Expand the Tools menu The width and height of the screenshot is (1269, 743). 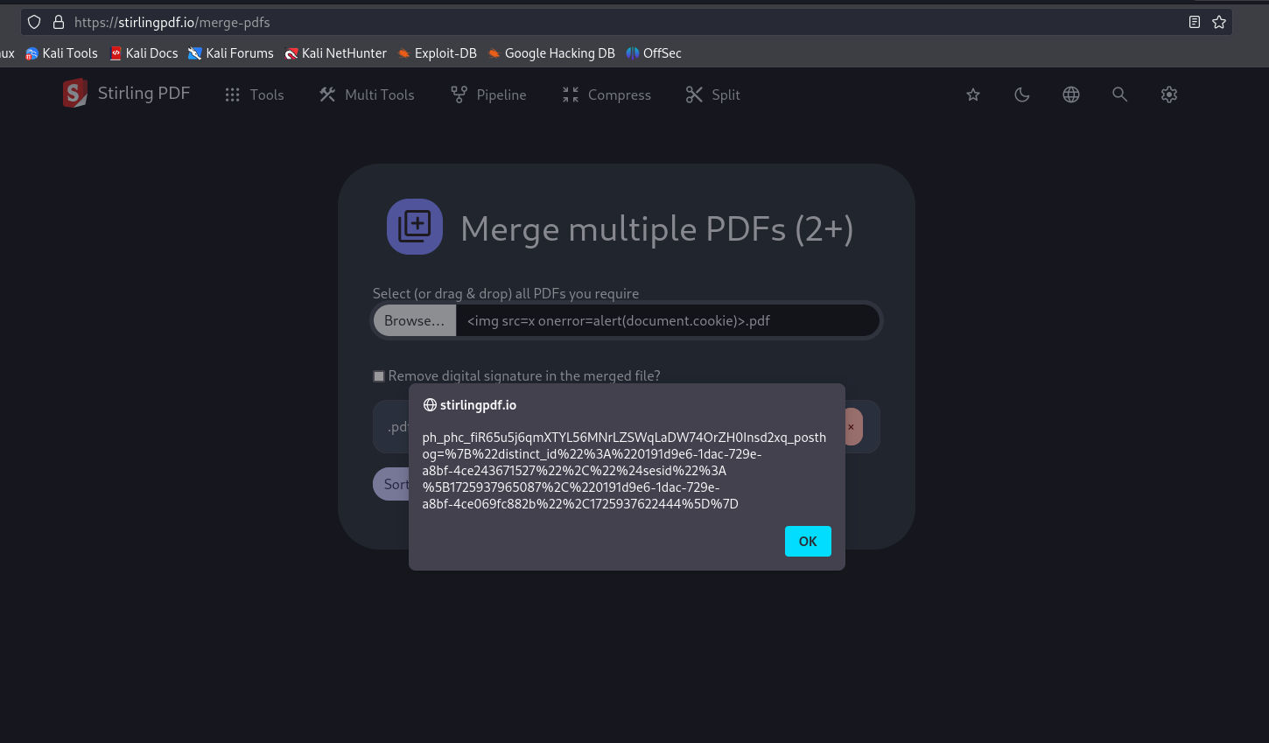point(255,95)
